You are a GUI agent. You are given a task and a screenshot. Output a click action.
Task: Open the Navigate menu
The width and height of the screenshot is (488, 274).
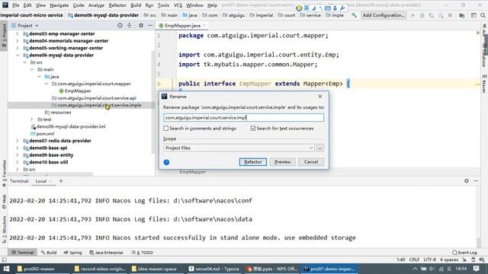pos(59,5)
